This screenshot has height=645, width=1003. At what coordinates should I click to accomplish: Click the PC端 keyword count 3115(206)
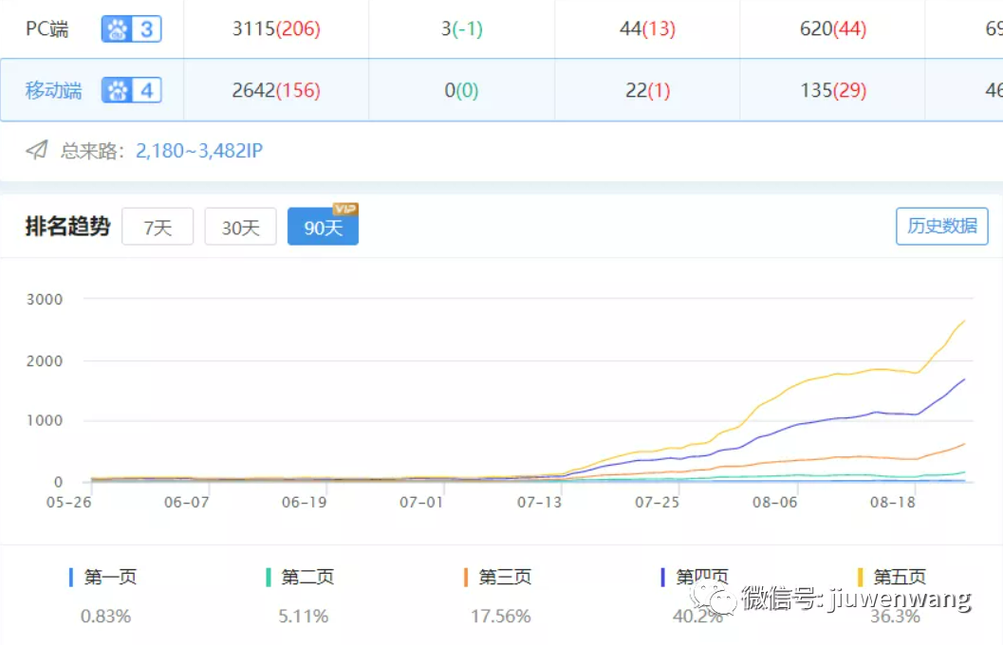[x=276, y=28]
